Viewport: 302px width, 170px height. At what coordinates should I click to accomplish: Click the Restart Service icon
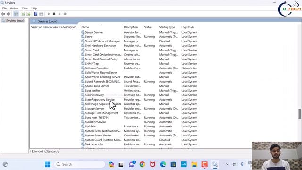point(65,14)
